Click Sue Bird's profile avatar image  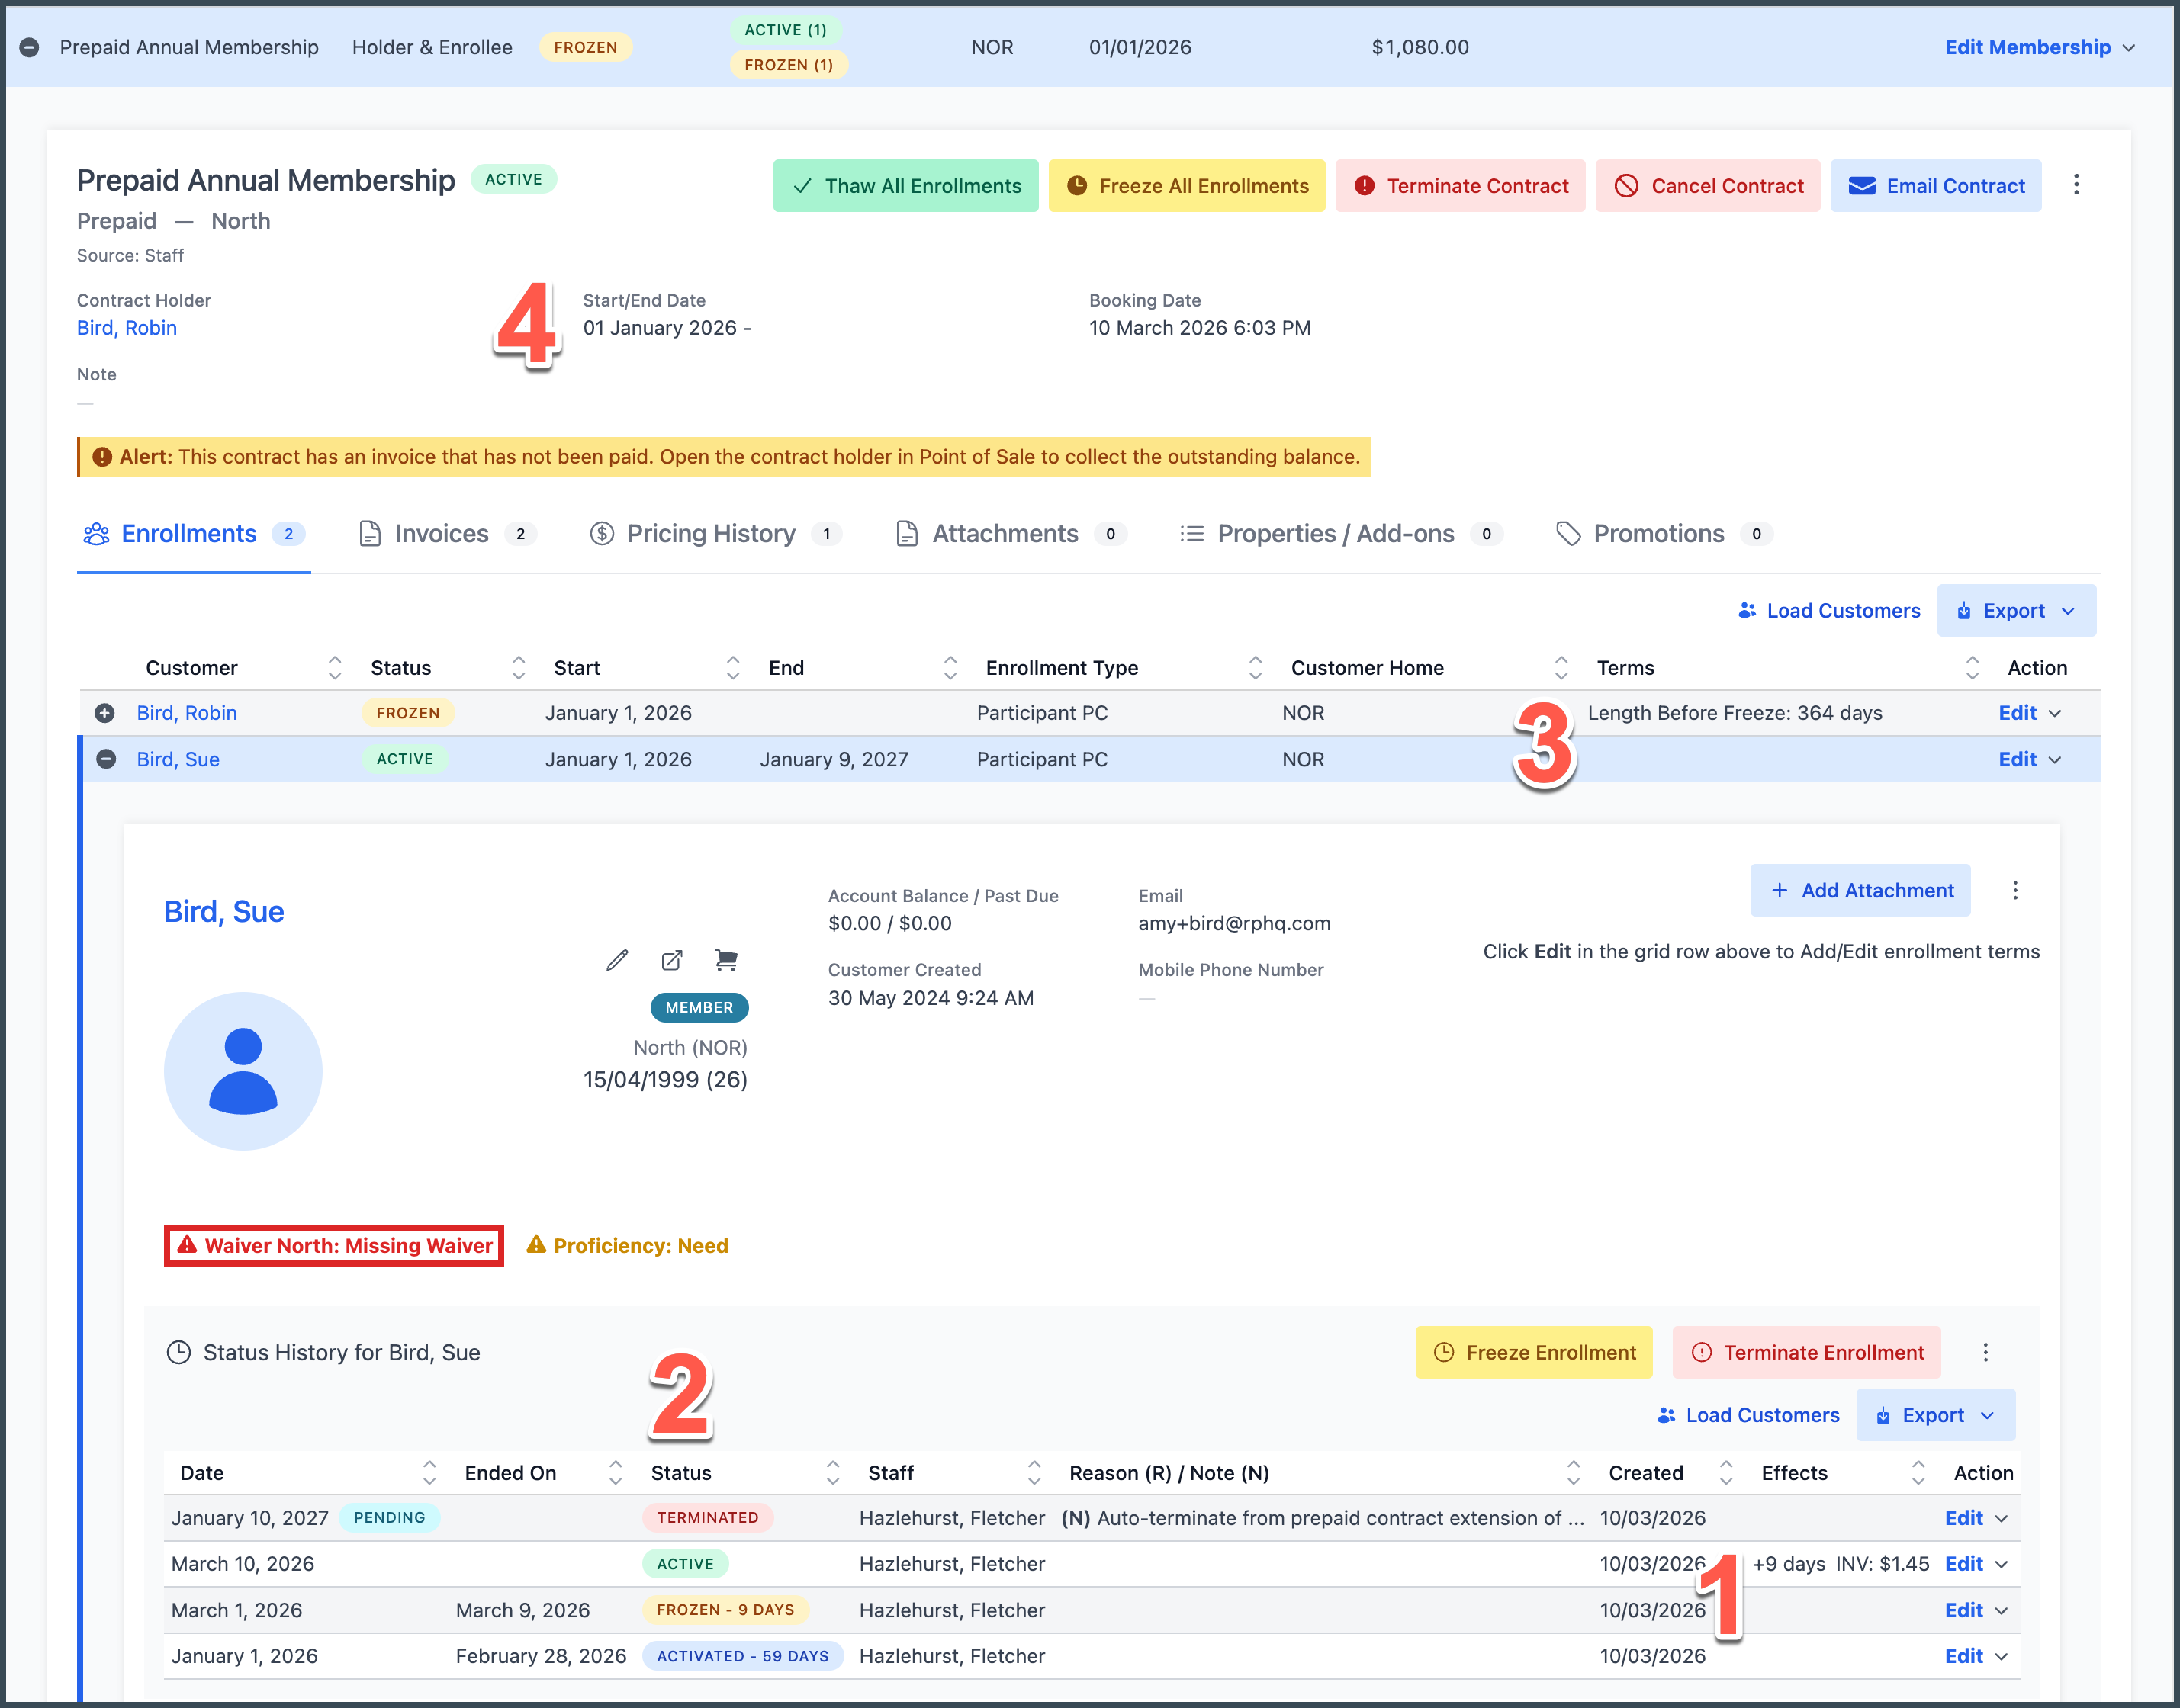pos(243,1071)
